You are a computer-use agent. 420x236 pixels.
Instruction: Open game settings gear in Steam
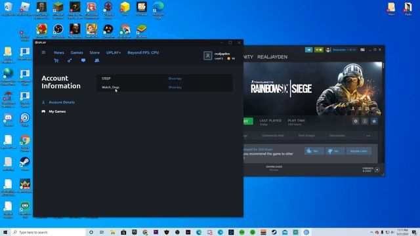pos(356,121)
